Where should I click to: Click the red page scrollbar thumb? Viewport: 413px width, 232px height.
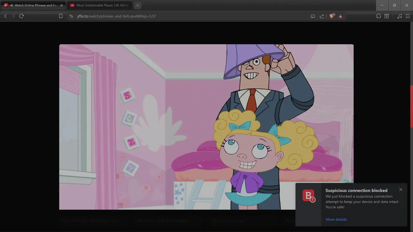click(x=411, y=106)
